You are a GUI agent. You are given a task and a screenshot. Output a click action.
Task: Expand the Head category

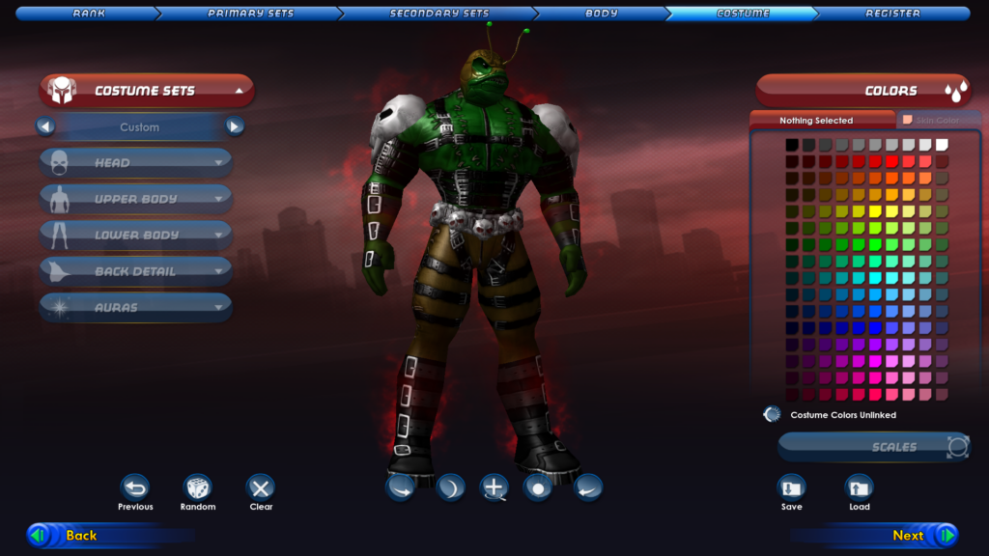pos(135,163)
